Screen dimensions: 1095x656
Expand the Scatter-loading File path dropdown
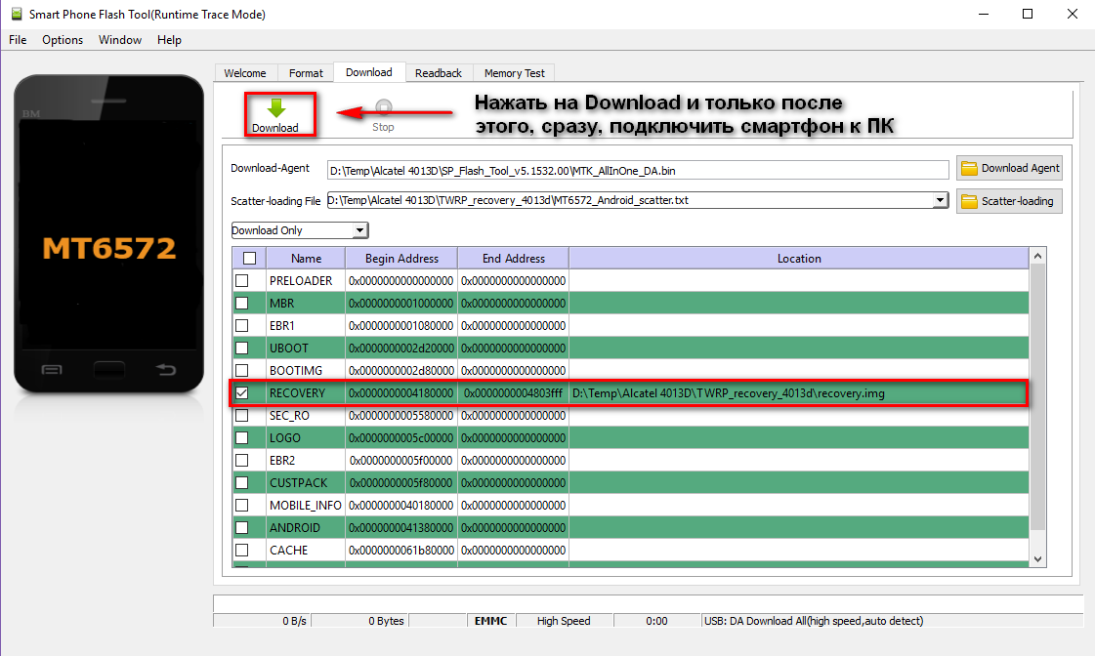click(940, 200)
